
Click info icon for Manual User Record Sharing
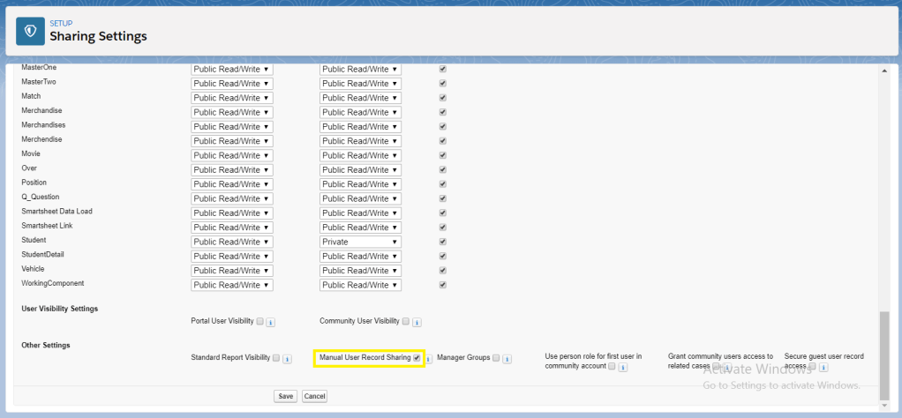[x=429, y=359]
